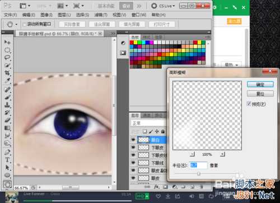
Task: Toggle the 预览(P) preview checkbox
Action: point(249,104)
